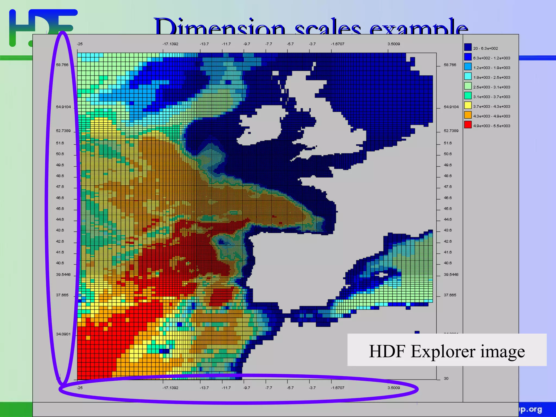The image size is (556, 417).
Task: Click the bottom axis label '3.5009'
Action: [394, 388]
